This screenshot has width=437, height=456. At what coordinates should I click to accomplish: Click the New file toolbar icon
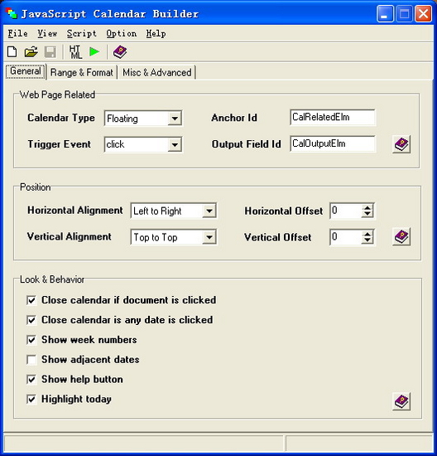[x=12, y=52]
